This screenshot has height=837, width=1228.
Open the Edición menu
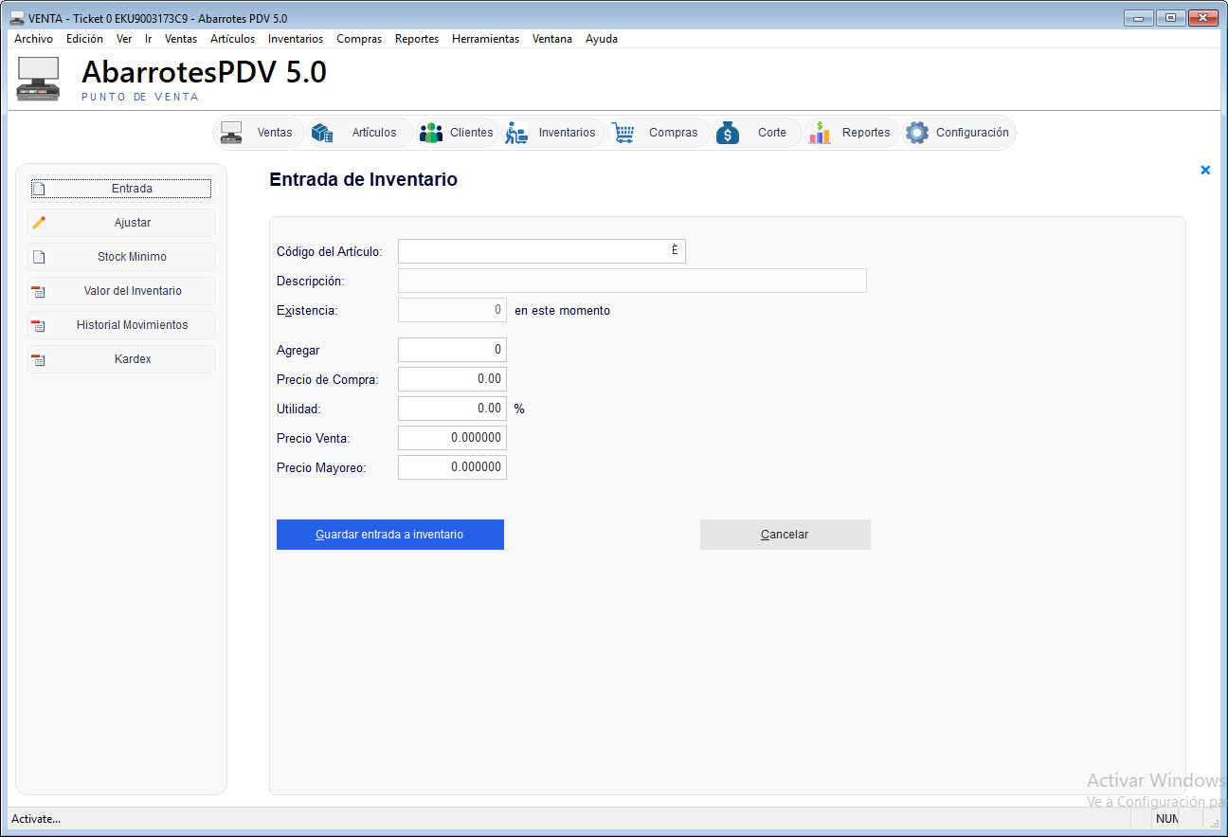(x=84, y=39)
